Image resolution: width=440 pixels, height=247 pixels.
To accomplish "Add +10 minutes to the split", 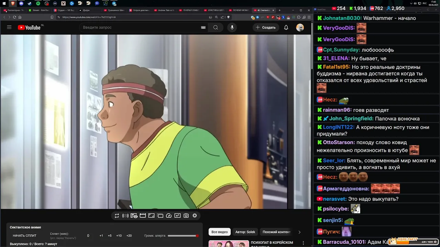I will click(x=119, y=236).
